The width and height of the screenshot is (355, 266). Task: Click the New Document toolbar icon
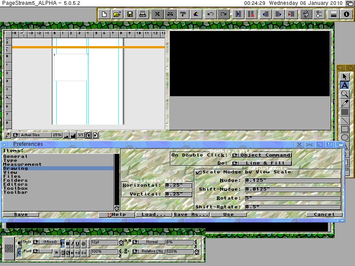104,14
